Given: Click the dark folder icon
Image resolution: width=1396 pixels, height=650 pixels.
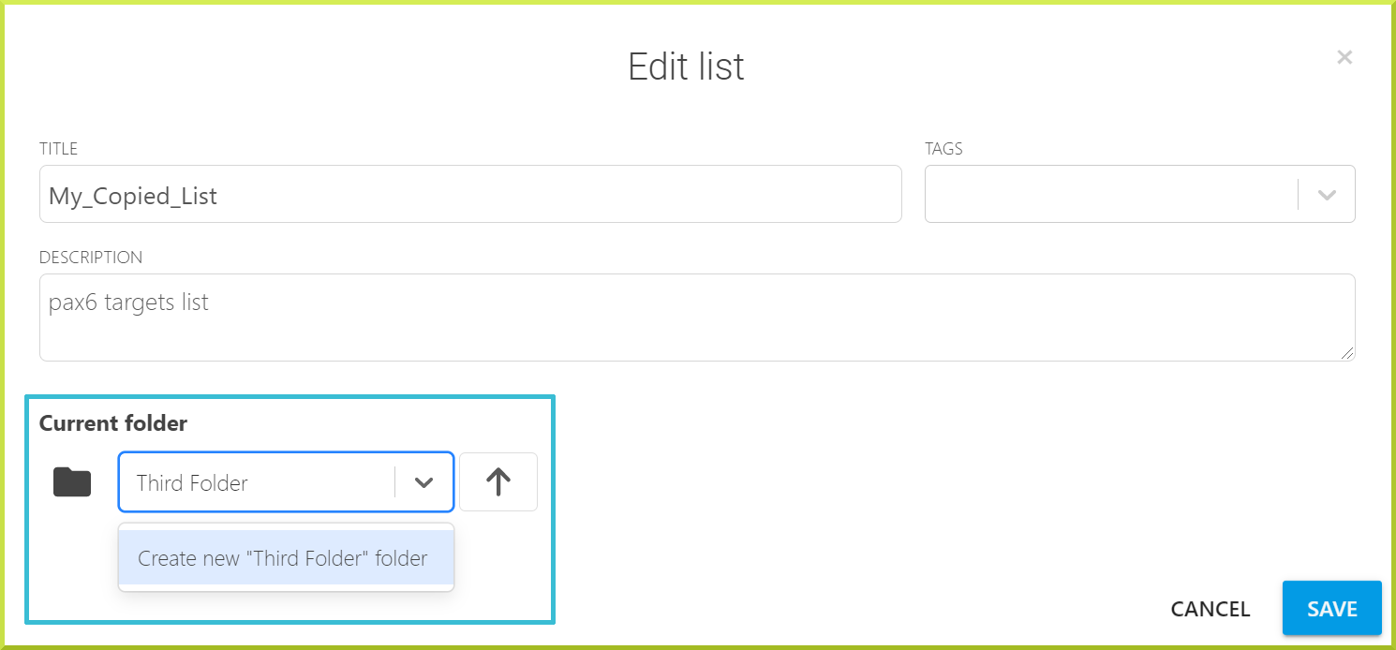Looking at the screenshot, I should pos(72,482).
